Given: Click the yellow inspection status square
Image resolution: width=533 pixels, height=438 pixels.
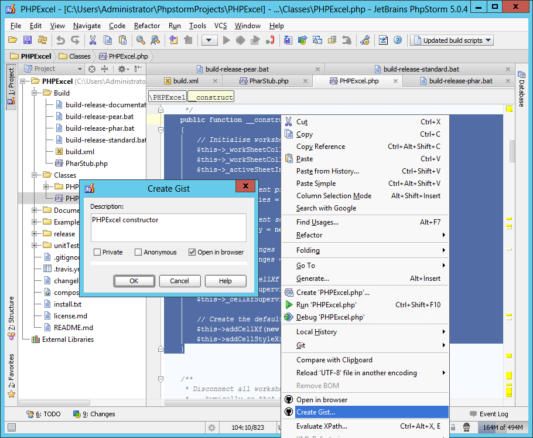Looking at the screenshot, I should point(509,109).
